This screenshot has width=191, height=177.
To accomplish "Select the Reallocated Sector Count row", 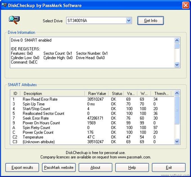I will 92,114.
